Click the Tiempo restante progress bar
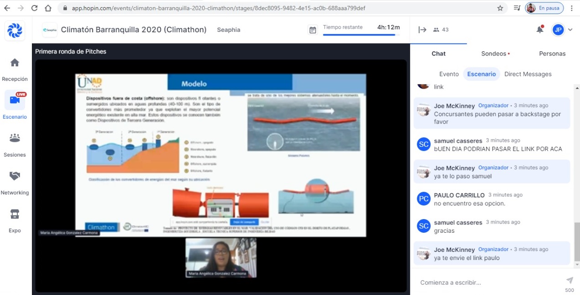580x295 pixels. point(361,35)
